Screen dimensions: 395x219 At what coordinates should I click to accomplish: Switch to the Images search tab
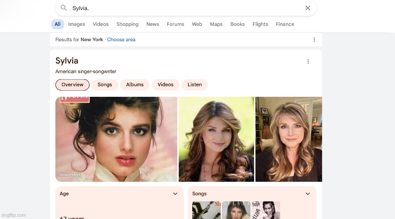tap(76, 24)
